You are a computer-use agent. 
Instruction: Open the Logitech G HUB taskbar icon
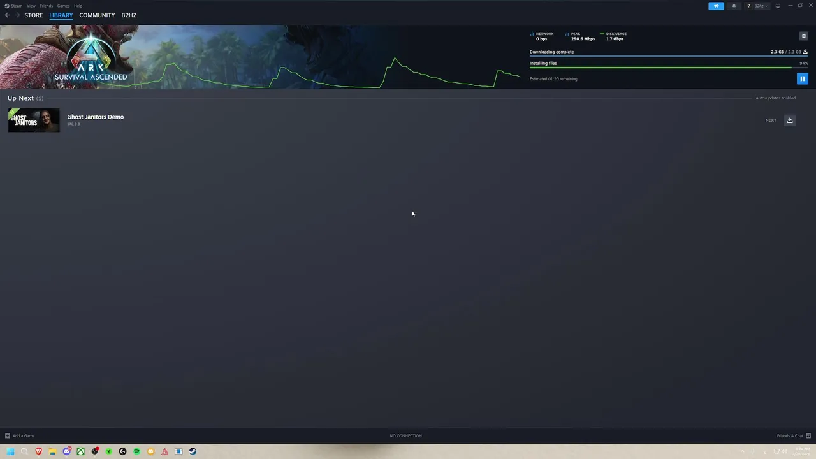pyautogui.click(x=122, y=451)
